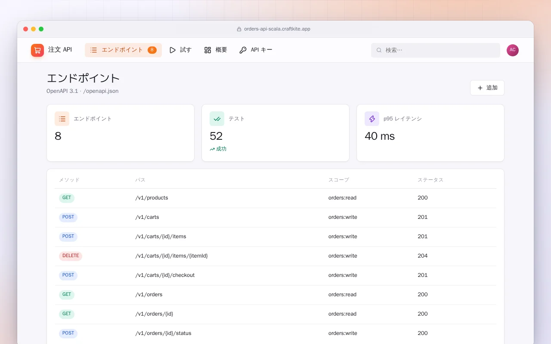The image size is (551, 344).
Task: Click the スコープ column header
Action: point(339,180)
